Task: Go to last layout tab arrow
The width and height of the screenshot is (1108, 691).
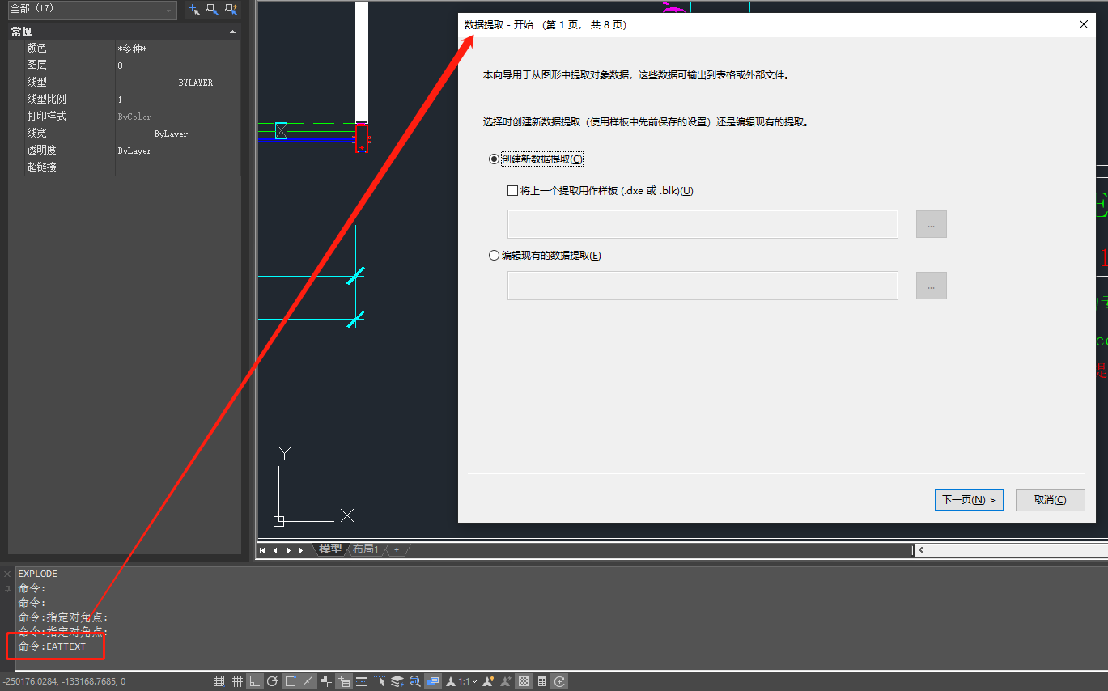Action: point(302,550)
